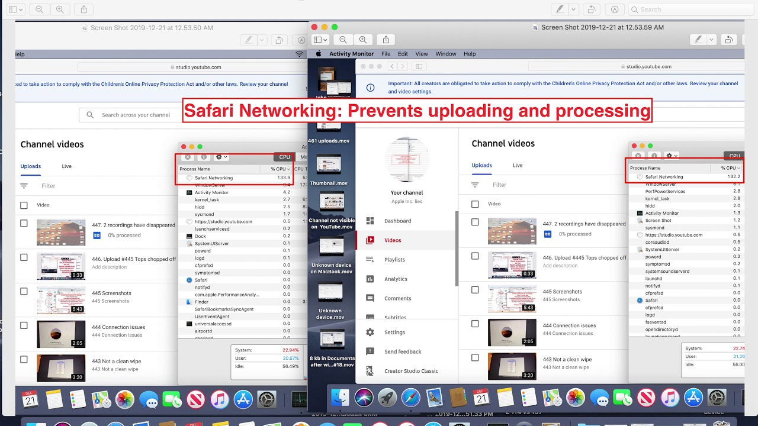Viewport: 758px width, 426px height.
Task: Click the quit-process X in the left Activity Monitor
Action: click(187, 157)
